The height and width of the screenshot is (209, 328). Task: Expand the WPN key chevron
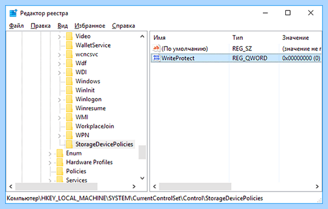tap(60, 136)
